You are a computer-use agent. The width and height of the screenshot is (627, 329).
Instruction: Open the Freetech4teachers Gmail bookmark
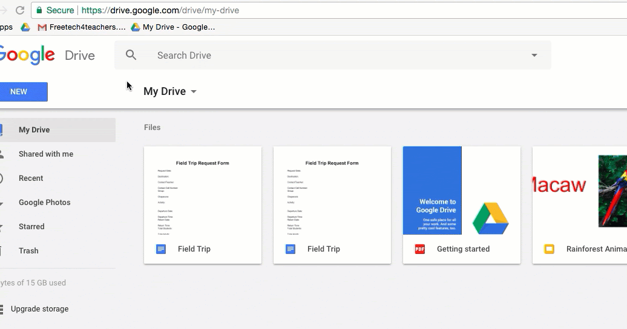point(81,27)
